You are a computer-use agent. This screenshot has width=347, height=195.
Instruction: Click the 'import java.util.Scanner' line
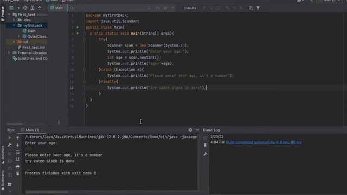click(x=112, y=21)
